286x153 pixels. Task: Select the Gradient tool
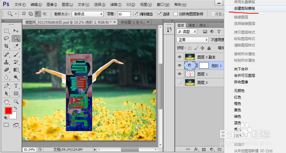pyautogui.click(x=16, y=70)
